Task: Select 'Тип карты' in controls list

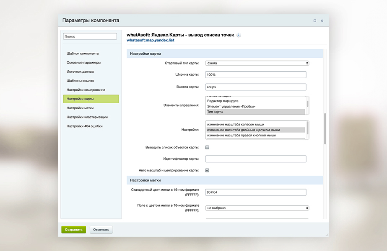Action: (255, 112)
